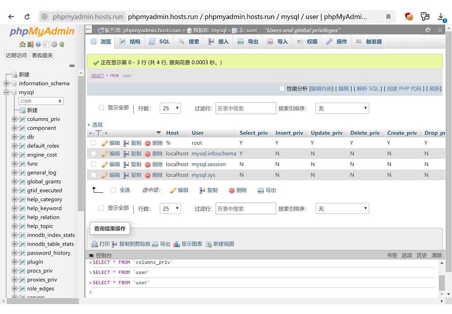Reload the page in the browser
The image size is (452, 314).
coord(27,17)
